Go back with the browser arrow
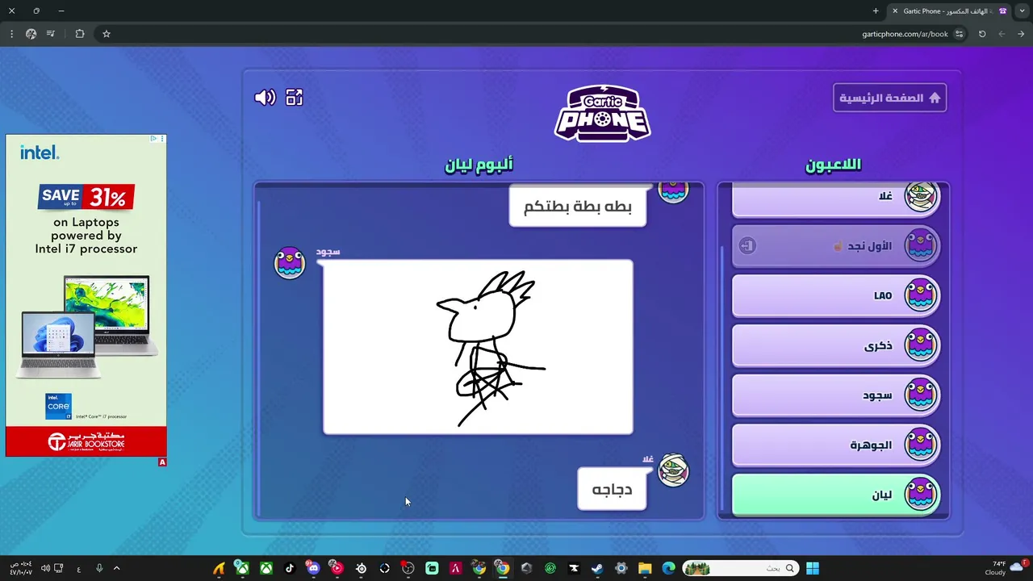 [1021, 34]
